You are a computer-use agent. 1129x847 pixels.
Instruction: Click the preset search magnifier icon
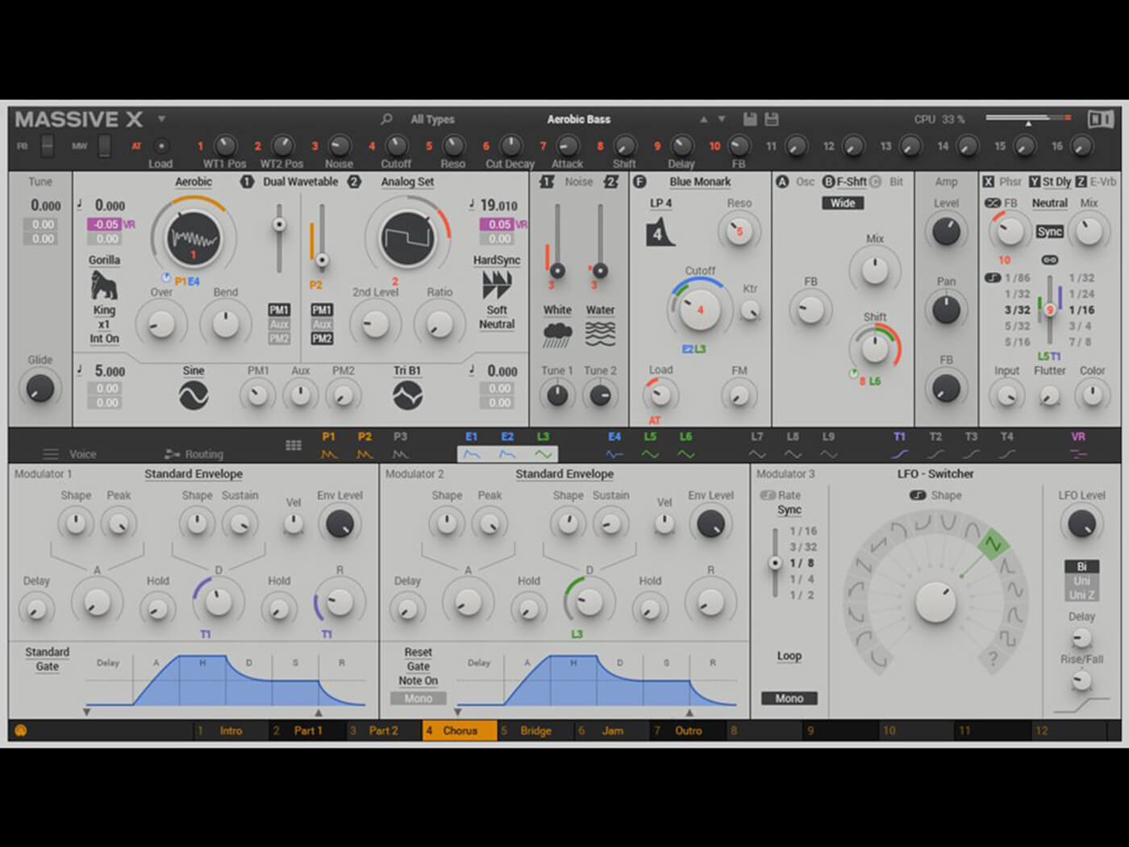(x=386, y=119)
